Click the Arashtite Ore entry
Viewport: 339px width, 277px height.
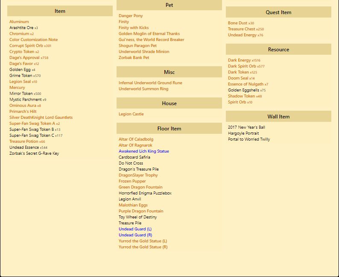[x=21, y=28]
